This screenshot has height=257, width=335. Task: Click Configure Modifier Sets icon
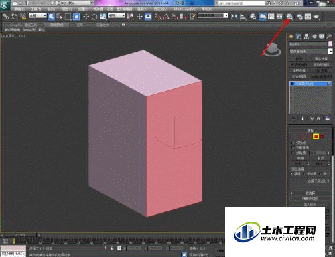pos(328,118)
